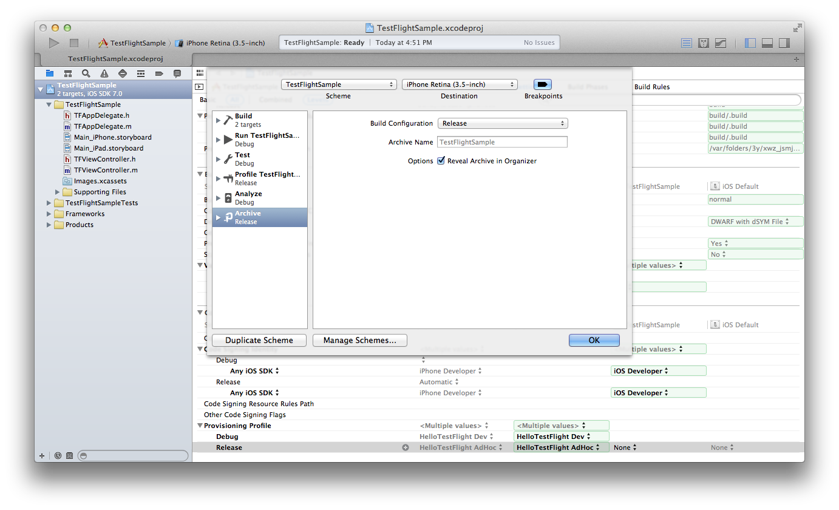Expand the Products group
Viewport: 839px width, 510px height.
pos(49,225)
